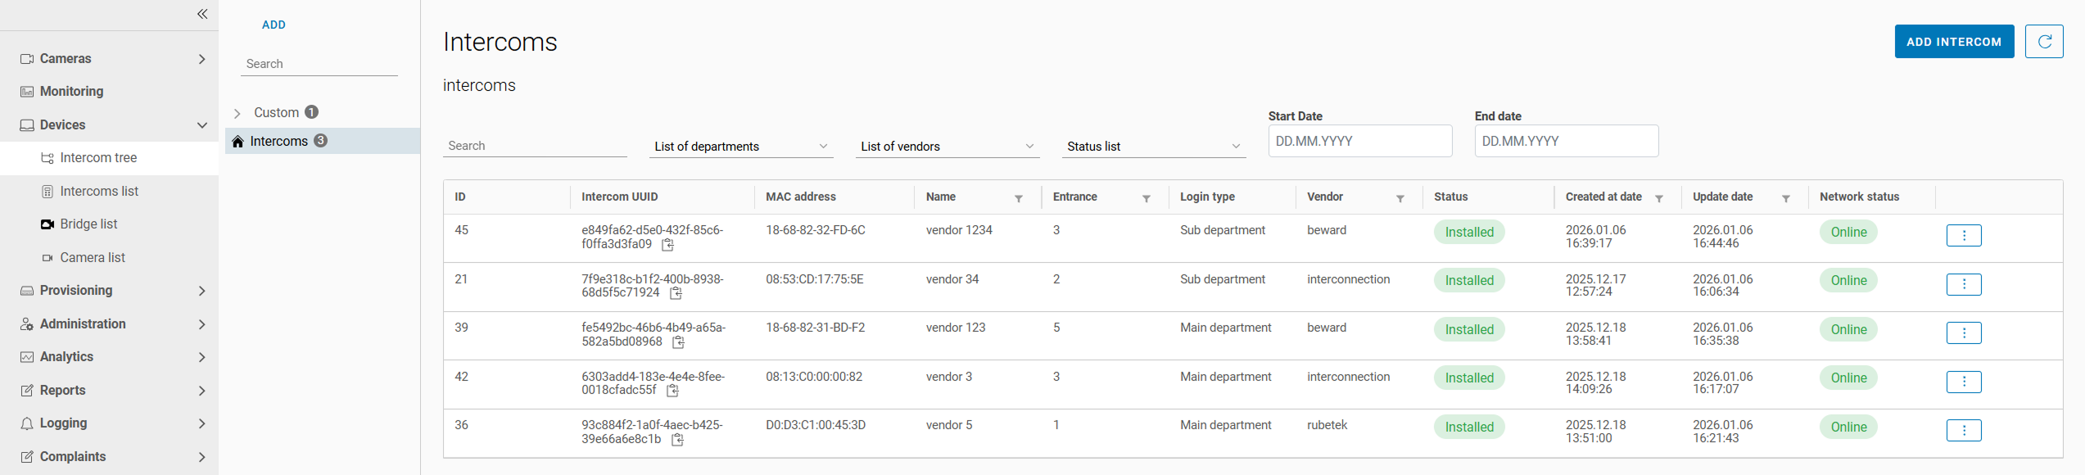Click the Vendor column filter icon
This screenshot has width=2085, height=475.
(1400, 198)
